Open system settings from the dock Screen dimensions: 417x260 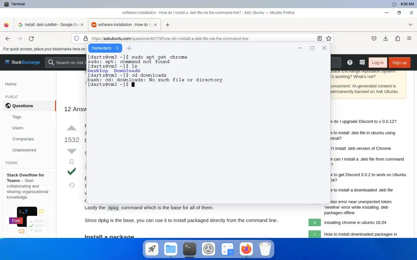tap(208, 249)
